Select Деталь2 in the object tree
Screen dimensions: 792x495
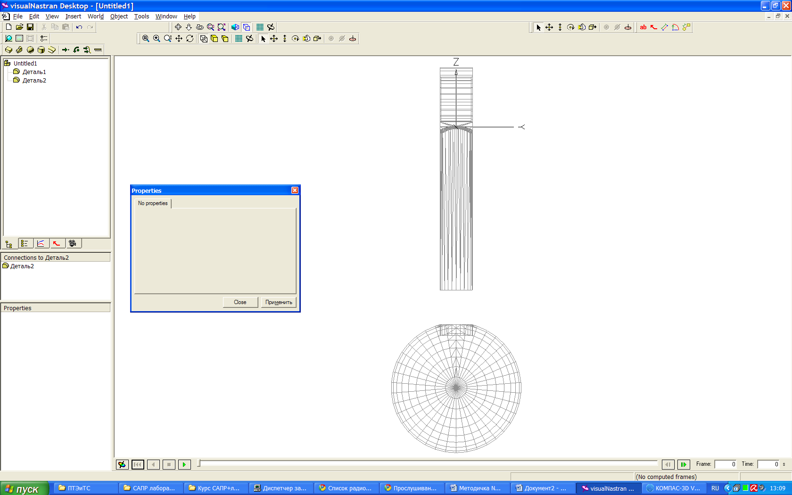(x=34, y=80)
